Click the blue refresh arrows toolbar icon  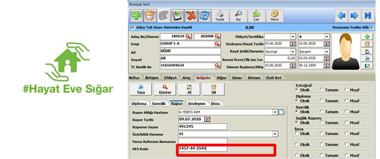pyautogui.click(x=205, y=16)
